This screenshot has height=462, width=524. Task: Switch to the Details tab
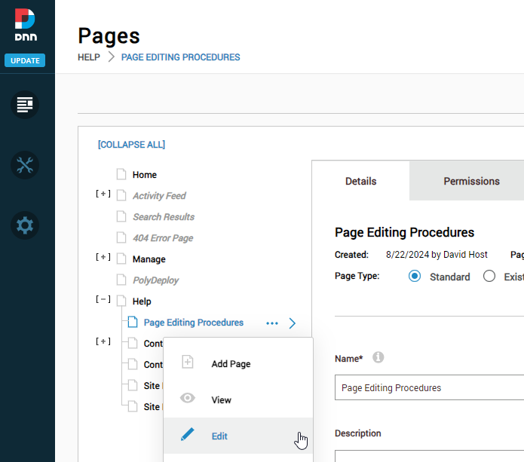tap(360, 181)
